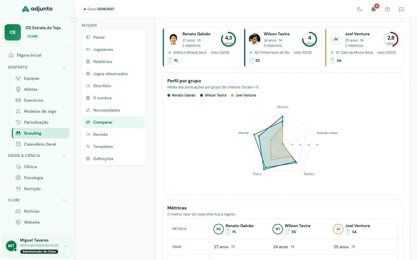Open notifications bell with 3 alerts

[x=374, y=9]
